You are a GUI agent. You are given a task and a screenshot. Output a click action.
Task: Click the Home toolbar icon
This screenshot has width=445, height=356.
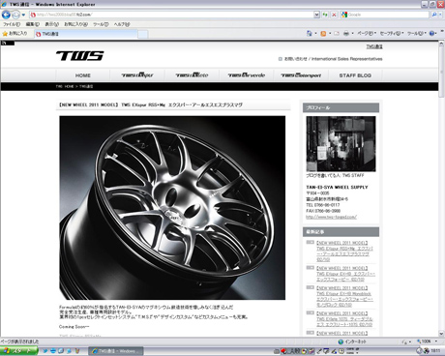tap(310, 33)
